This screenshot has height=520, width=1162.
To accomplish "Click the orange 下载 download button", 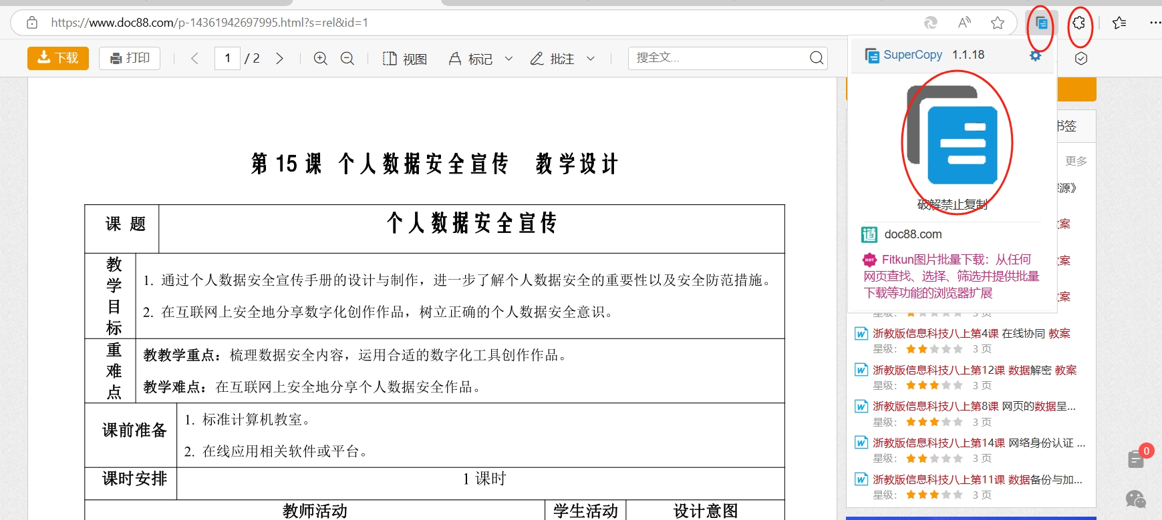I will click(x=58, y=58).
